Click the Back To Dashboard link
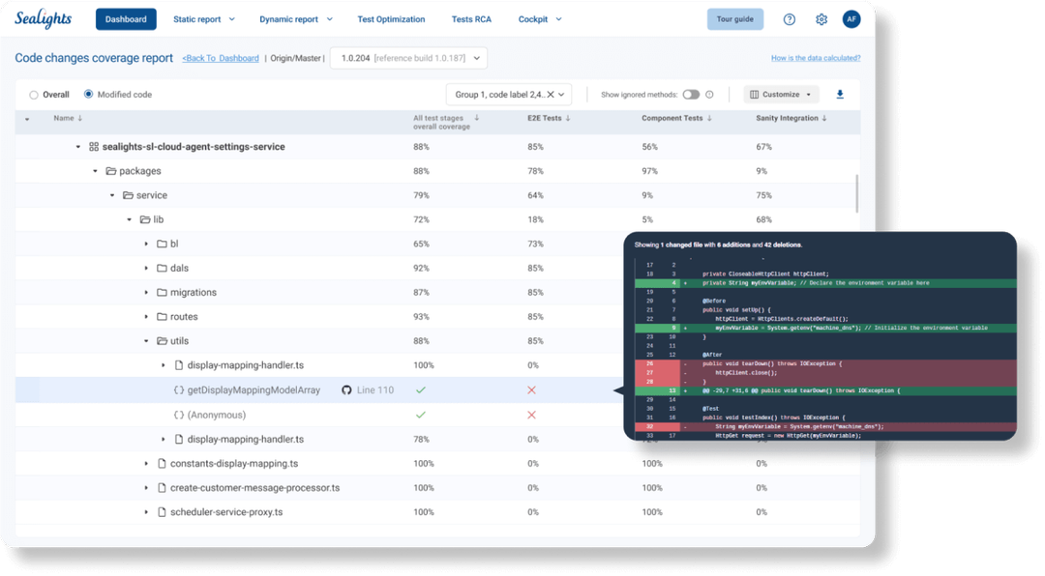Screen dimensions: 1045x576 pos(221,58)
